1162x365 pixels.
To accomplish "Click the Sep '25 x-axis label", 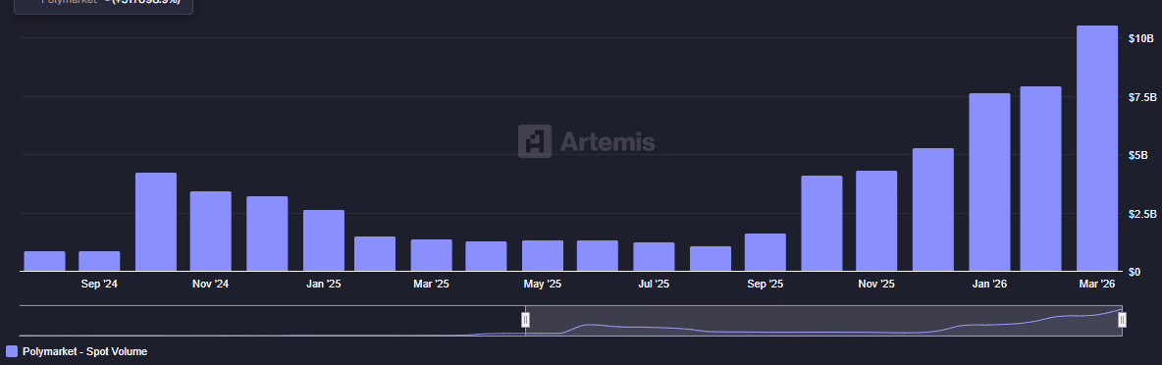I will 766,284.
